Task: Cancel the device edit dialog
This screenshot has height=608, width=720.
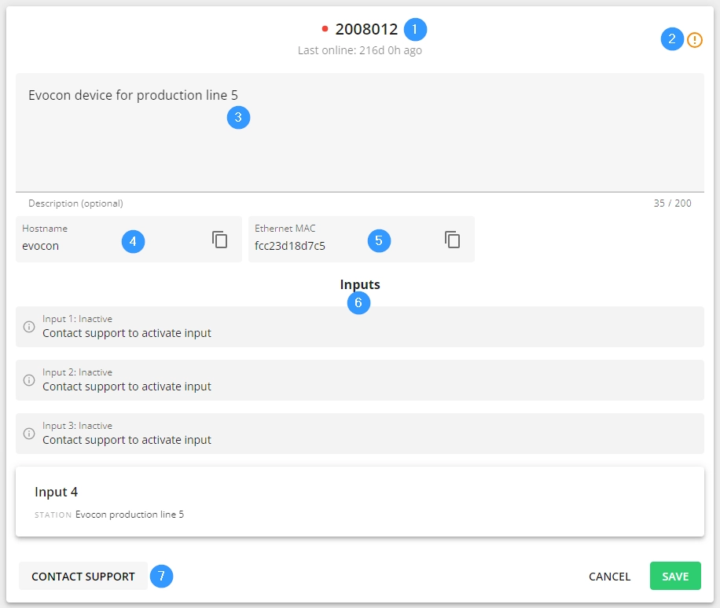Action: click(x=609, y=576)
